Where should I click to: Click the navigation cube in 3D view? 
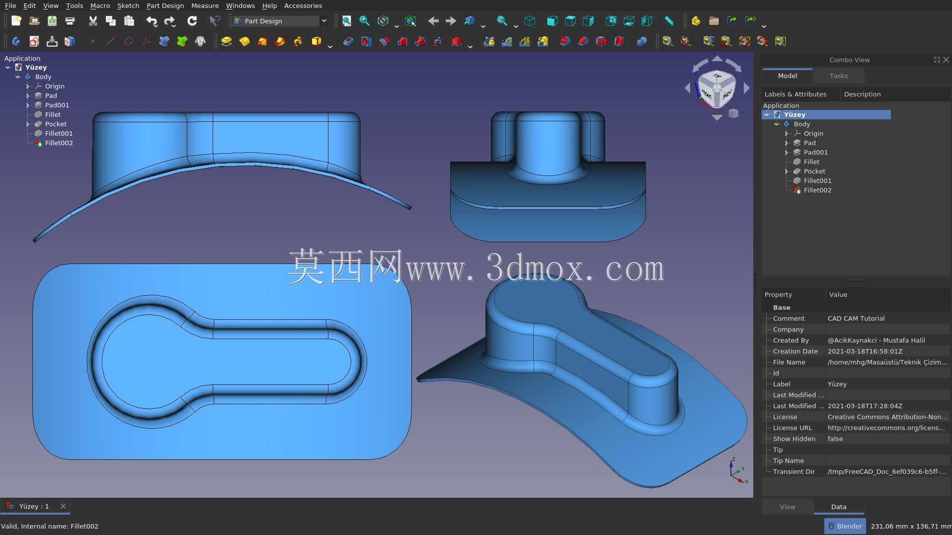(x=716, y=89)
